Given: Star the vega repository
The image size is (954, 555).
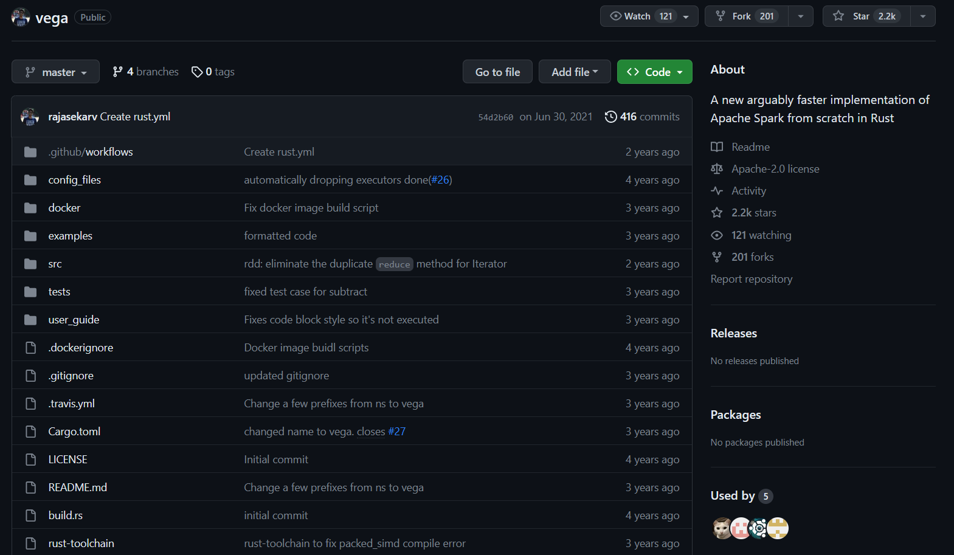Looking at the screenshot, I should [866, 16].
